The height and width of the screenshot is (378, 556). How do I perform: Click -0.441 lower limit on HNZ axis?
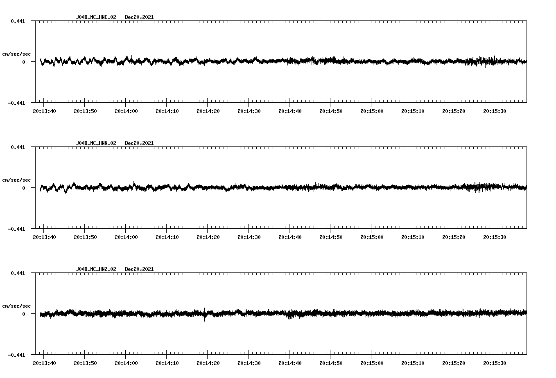click(x=16, y=355)
